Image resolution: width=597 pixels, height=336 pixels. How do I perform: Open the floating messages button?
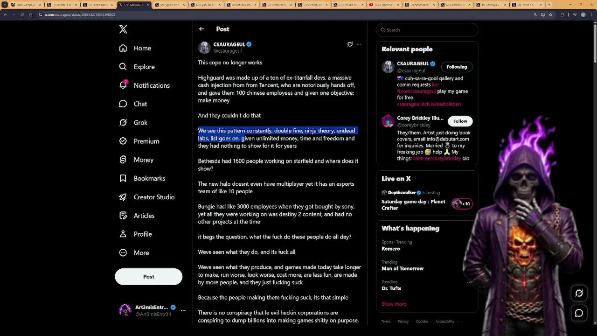[579, 313]
